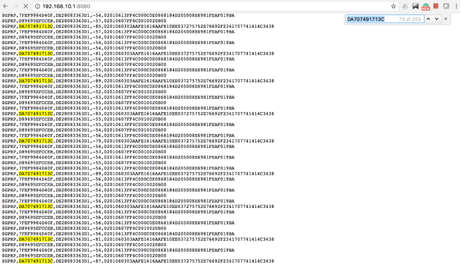
Task: Click D89695EFCCEB in the row with -52
Action: [x=36, y=92]
